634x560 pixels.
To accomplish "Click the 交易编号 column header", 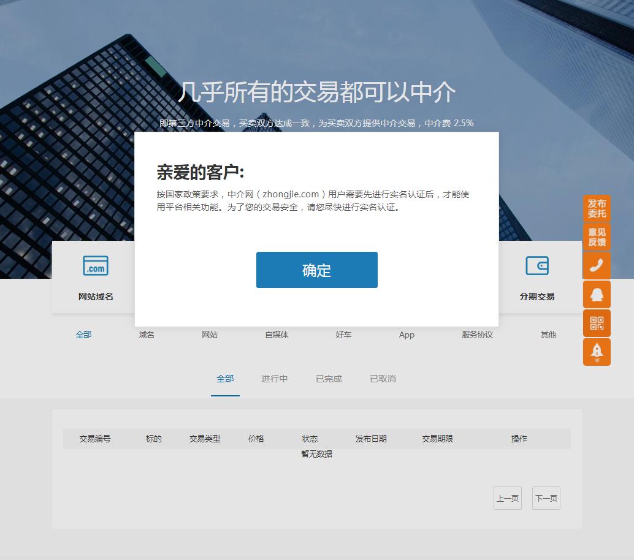I will (95, 439).
